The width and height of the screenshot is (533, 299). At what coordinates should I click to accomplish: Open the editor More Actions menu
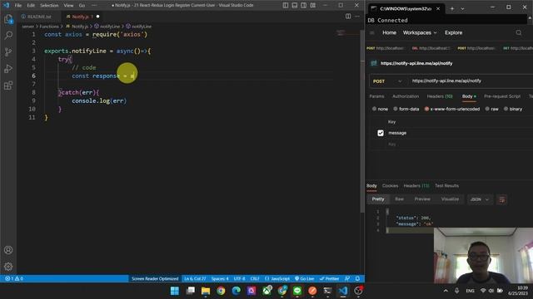[357, 17]
